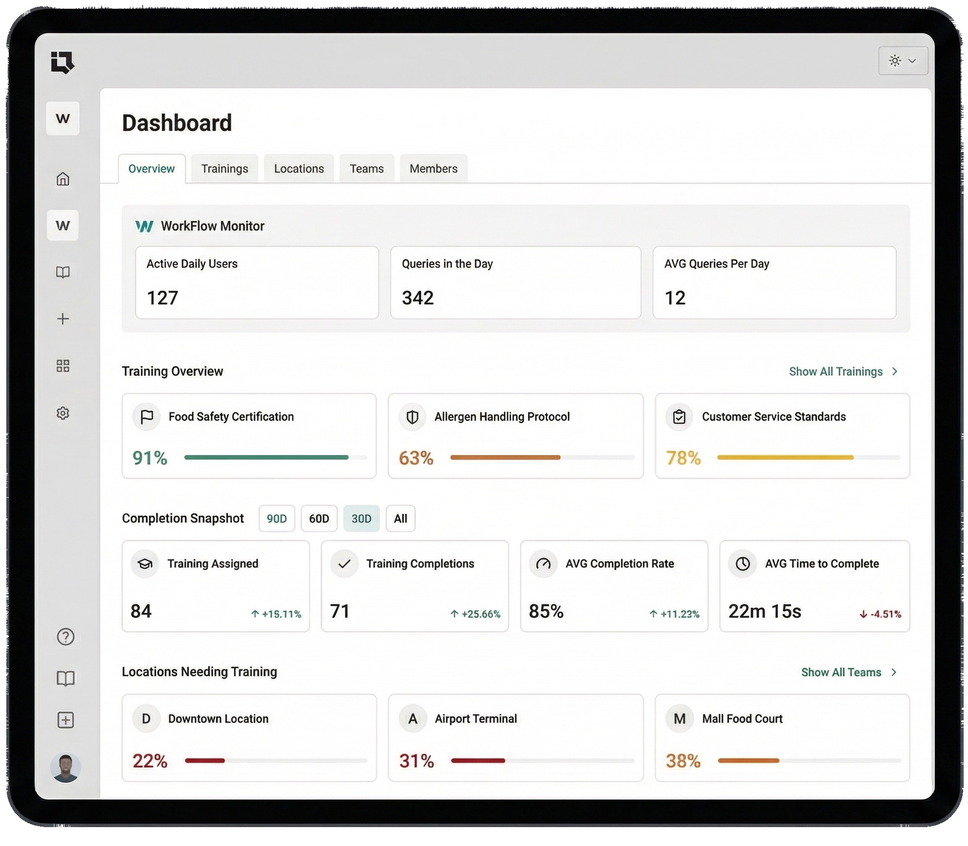Click the WorkFlow Monitor logo icon
Screen dimensions: 968x846
(144, 226)
